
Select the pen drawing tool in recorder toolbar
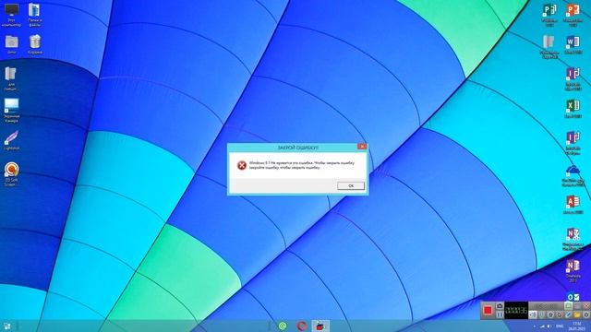(x=568, y=314)
